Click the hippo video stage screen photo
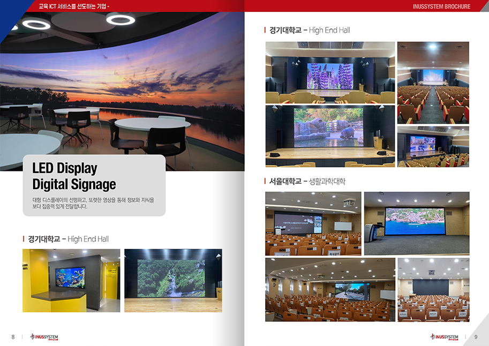Screen dimensions: 489x346 pos(330,136)
